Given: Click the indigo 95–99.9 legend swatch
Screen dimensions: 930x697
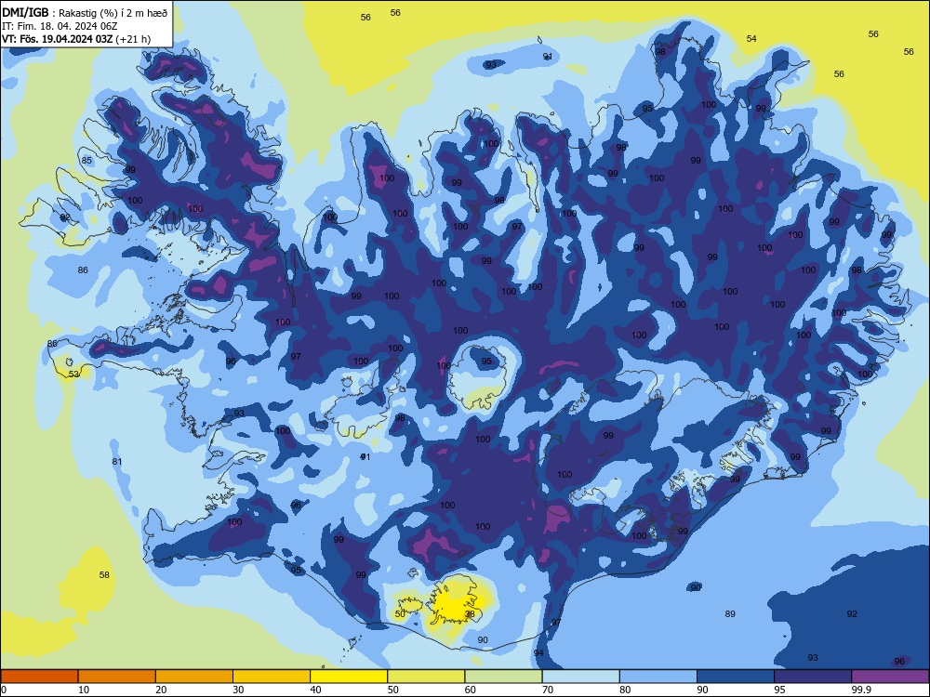Looking at the screenshot, I should click(x=813, y=677).
